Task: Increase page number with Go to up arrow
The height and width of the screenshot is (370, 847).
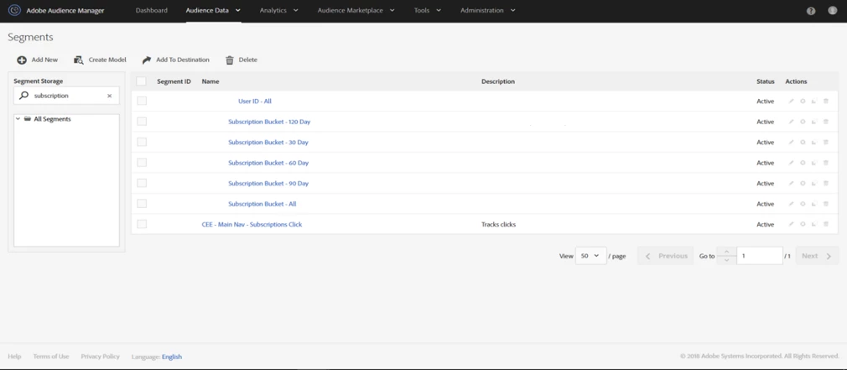Action: tap(726, 251)
